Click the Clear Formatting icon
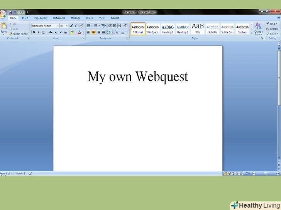281x210 pixels. click(x=81, y=26)
